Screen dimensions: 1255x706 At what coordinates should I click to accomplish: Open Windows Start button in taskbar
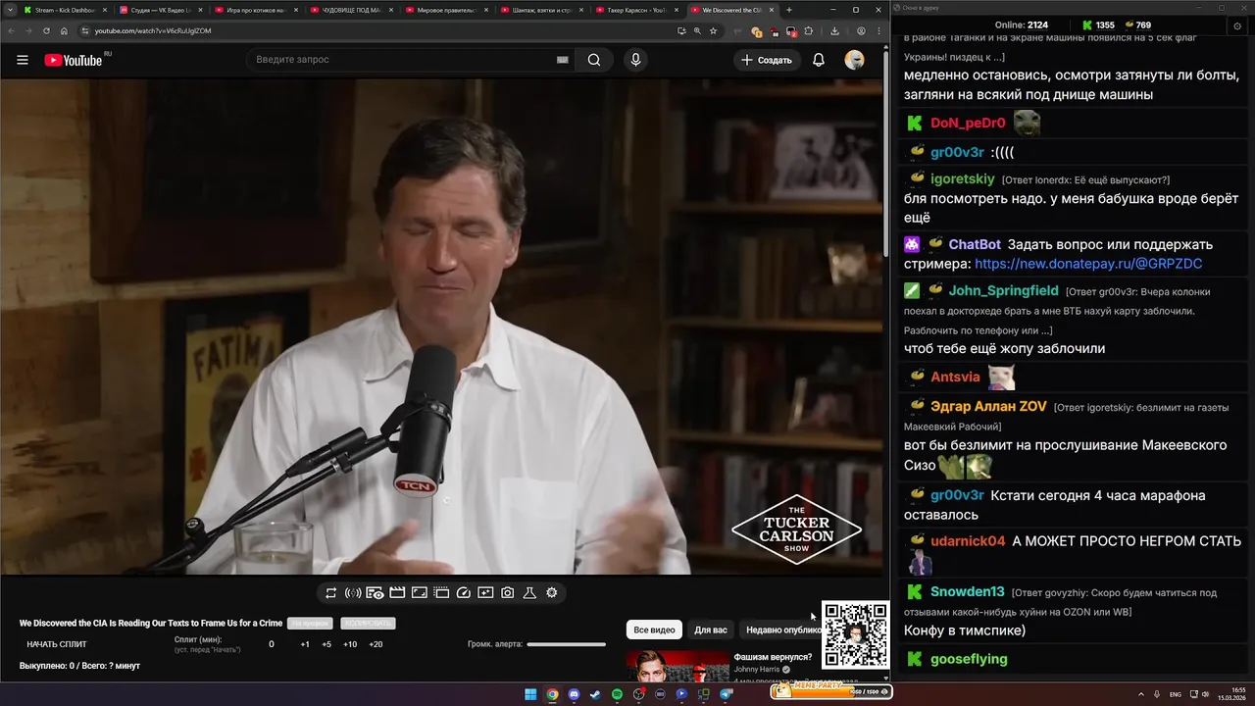click(530, 694)
